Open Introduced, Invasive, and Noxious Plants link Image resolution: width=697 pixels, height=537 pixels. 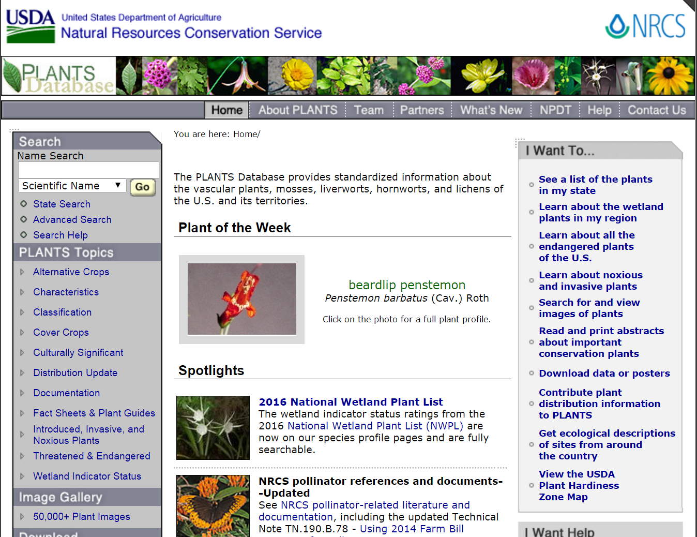tap(88, 435)
